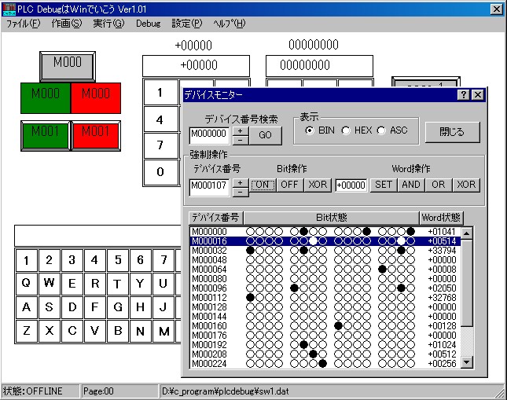
Task: Click the 閉じる button to close the monitor
Action: pyautogui.click(x=452, y=132)
